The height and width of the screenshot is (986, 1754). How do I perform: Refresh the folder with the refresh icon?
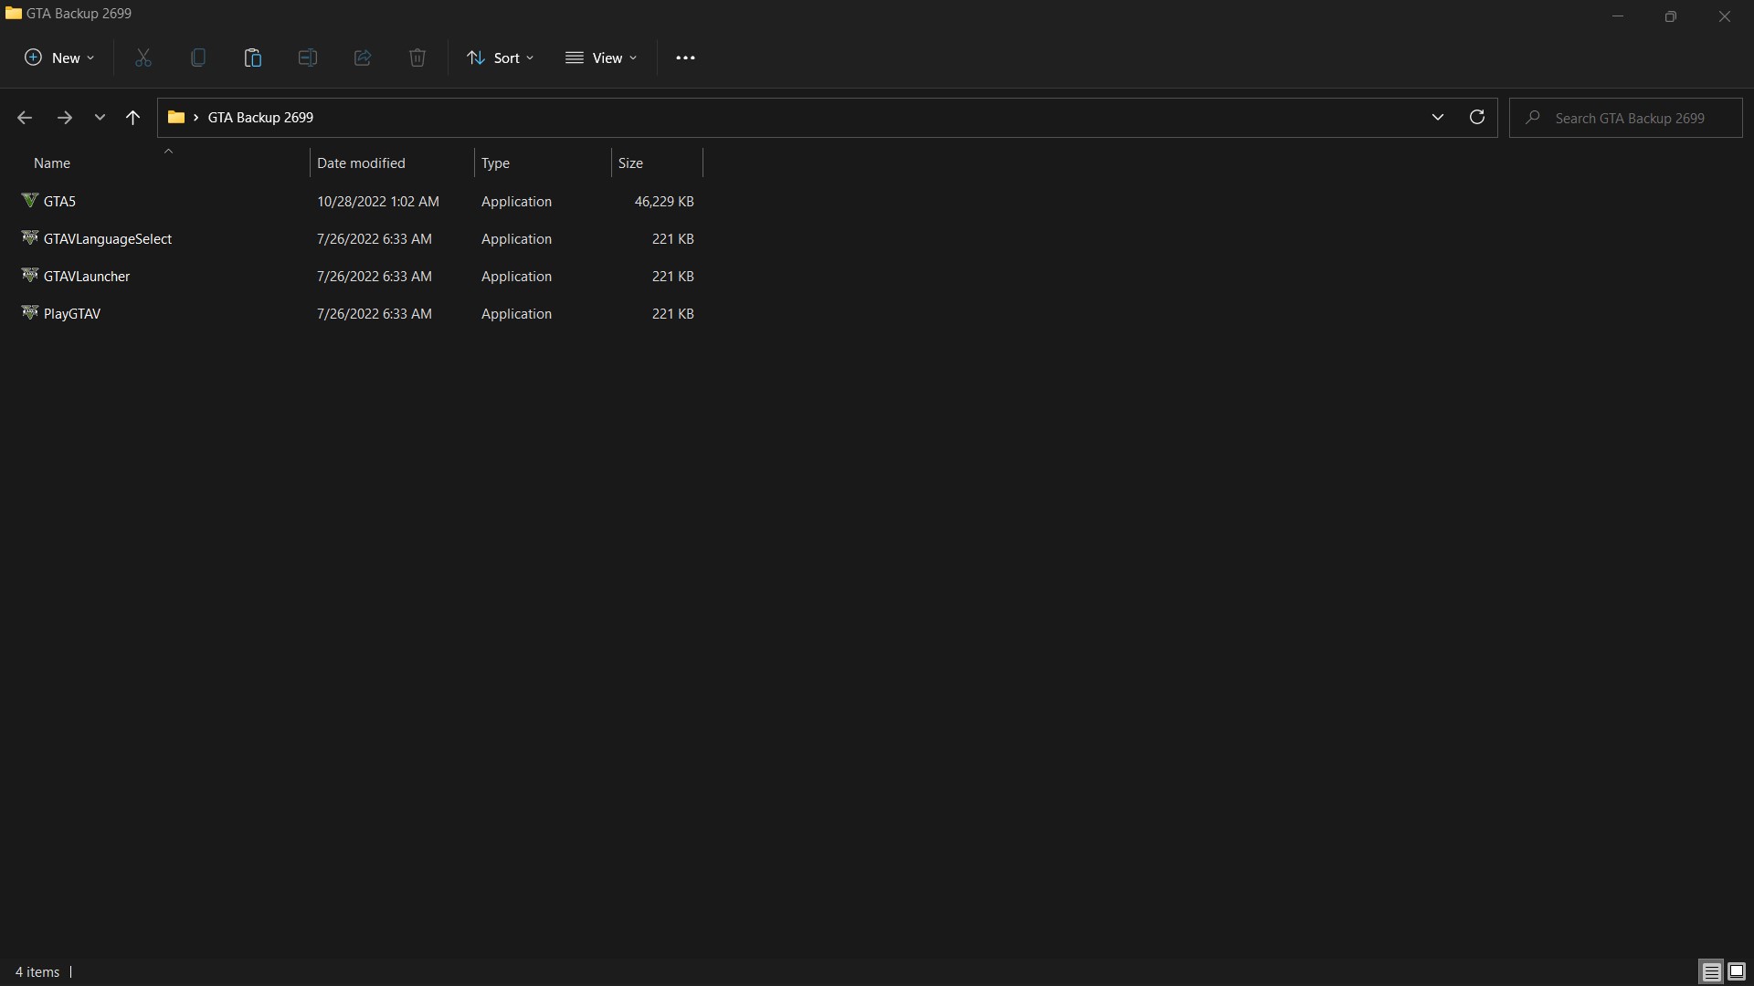pyautogui.click(x=1476, y=117)
